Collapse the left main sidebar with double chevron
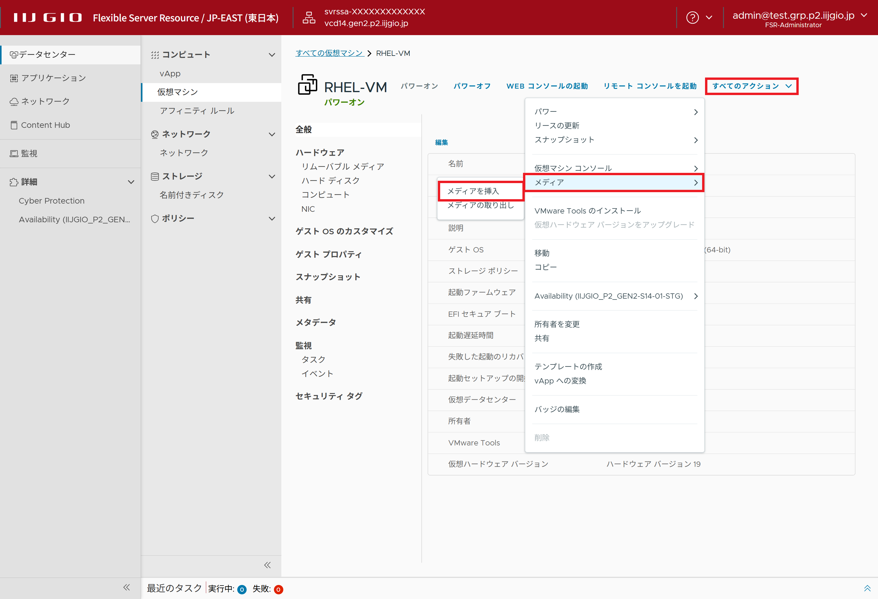This screenshot has height=599, width=878. click(126, 587)
